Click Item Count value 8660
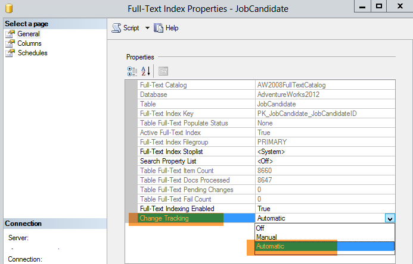The image size is (413, 264). point(265,171)
